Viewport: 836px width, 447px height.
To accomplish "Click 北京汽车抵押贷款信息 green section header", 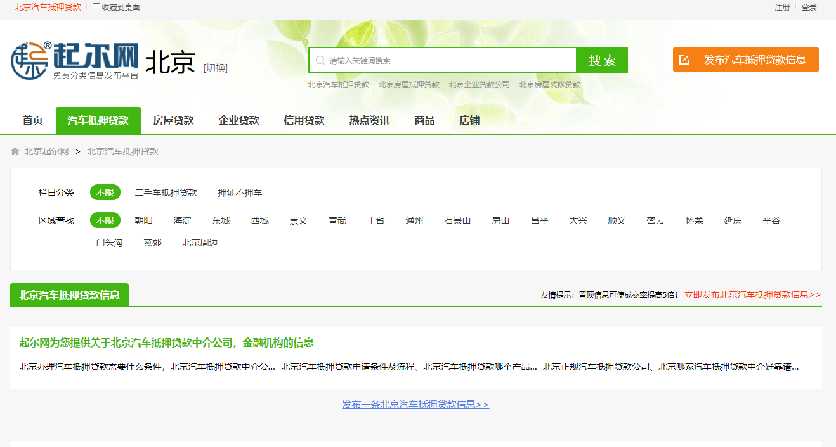I will click(69, 295).
